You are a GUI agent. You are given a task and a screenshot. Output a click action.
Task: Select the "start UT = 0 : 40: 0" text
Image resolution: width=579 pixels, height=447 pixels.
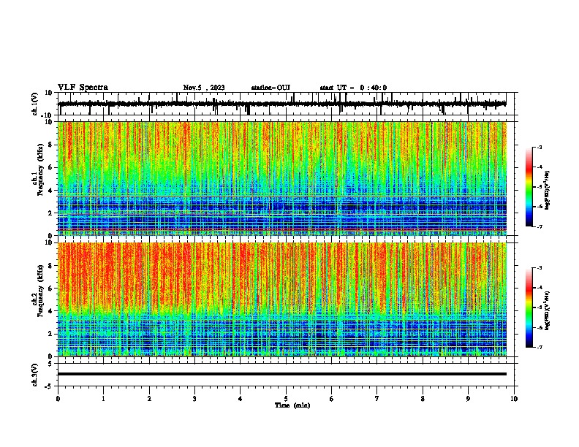click(353, 88)
